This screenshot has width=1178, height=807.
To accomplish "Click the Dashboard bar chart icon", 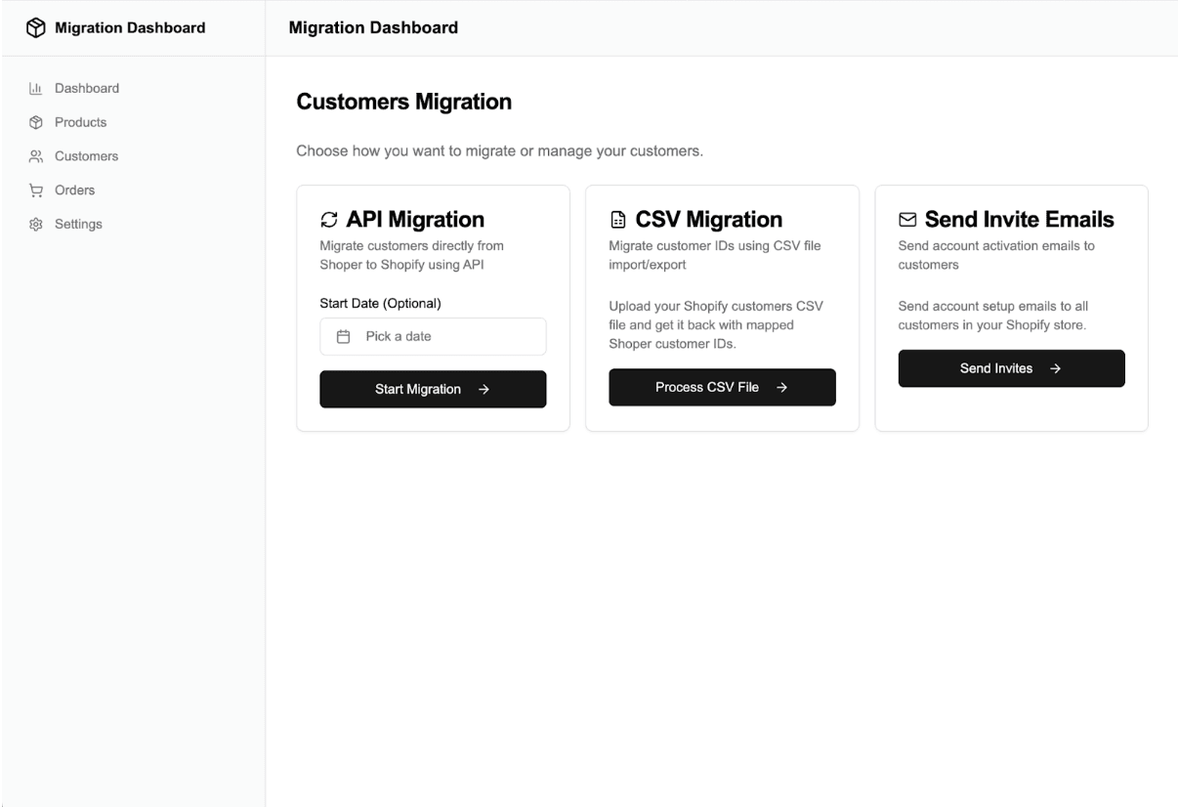I will point(36,89).
